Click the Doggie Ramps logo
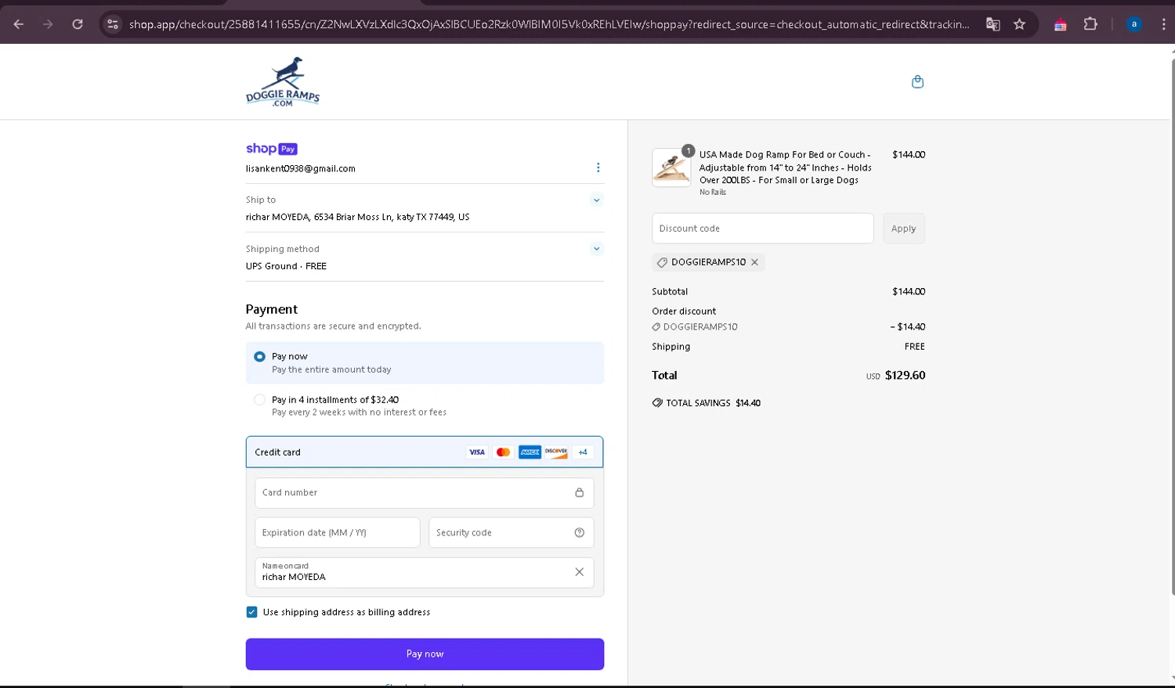This screenshot has width=1175, height=688. [x=283, y=81]
